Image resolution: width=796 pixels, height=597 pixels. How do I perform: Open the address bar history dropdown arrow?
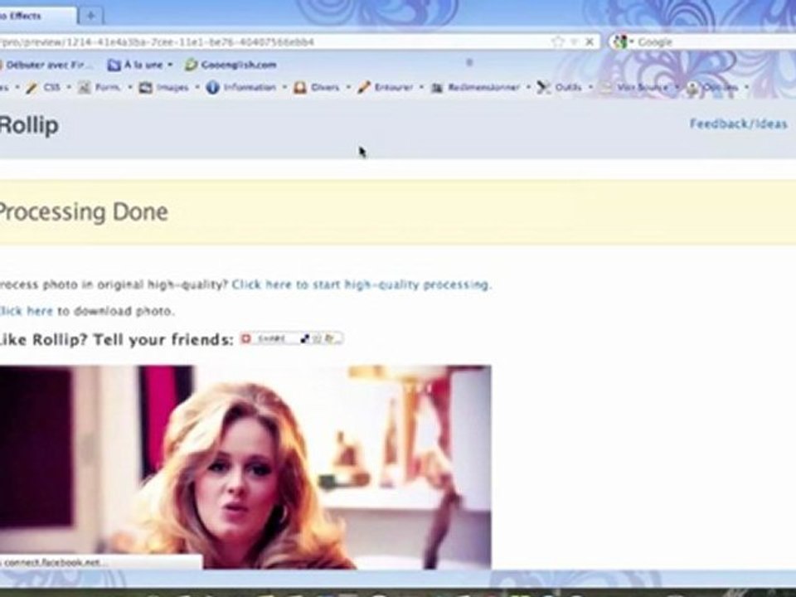pyautogui.click(x=575, y=41)
